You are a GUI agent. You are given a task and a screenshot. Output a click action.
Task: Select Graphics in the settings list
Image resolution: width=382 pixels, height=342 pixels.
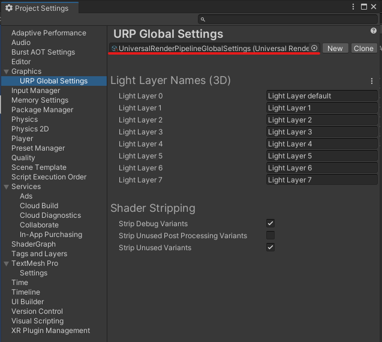tap(26, 71)
